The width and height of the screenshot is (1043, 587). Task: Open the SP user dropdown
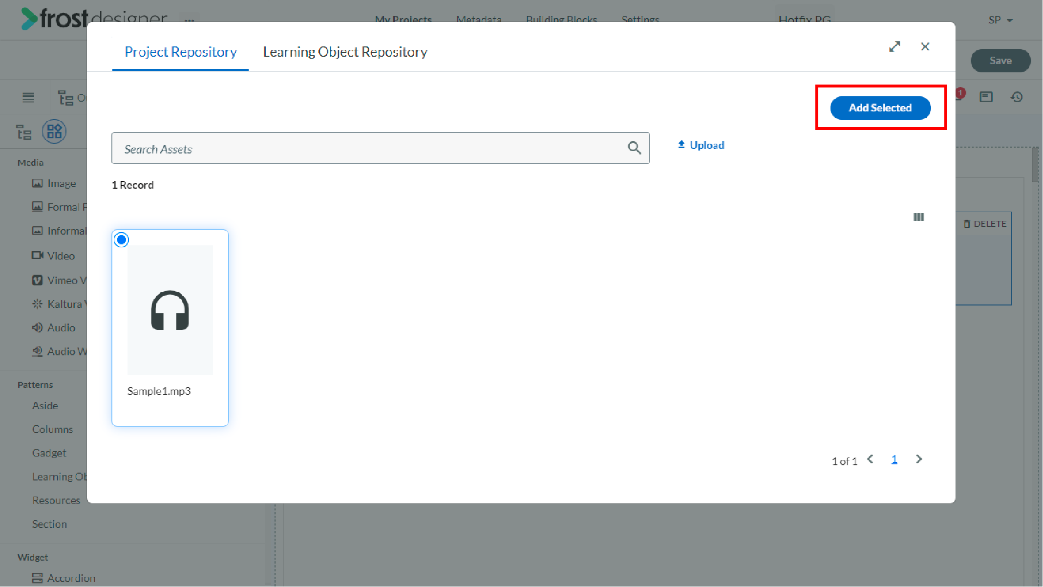click(x=1000, y=20)
